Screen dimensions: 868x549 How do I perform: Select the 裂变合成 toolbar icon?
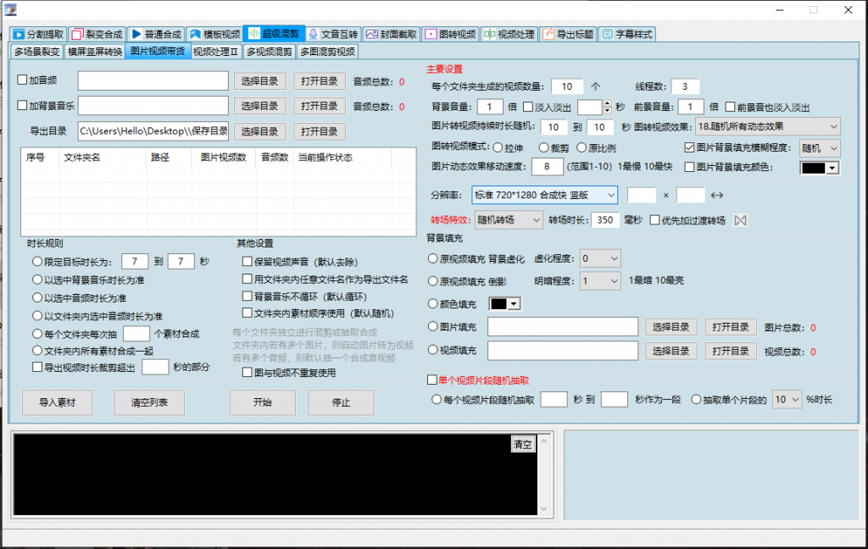coord(97,36)
